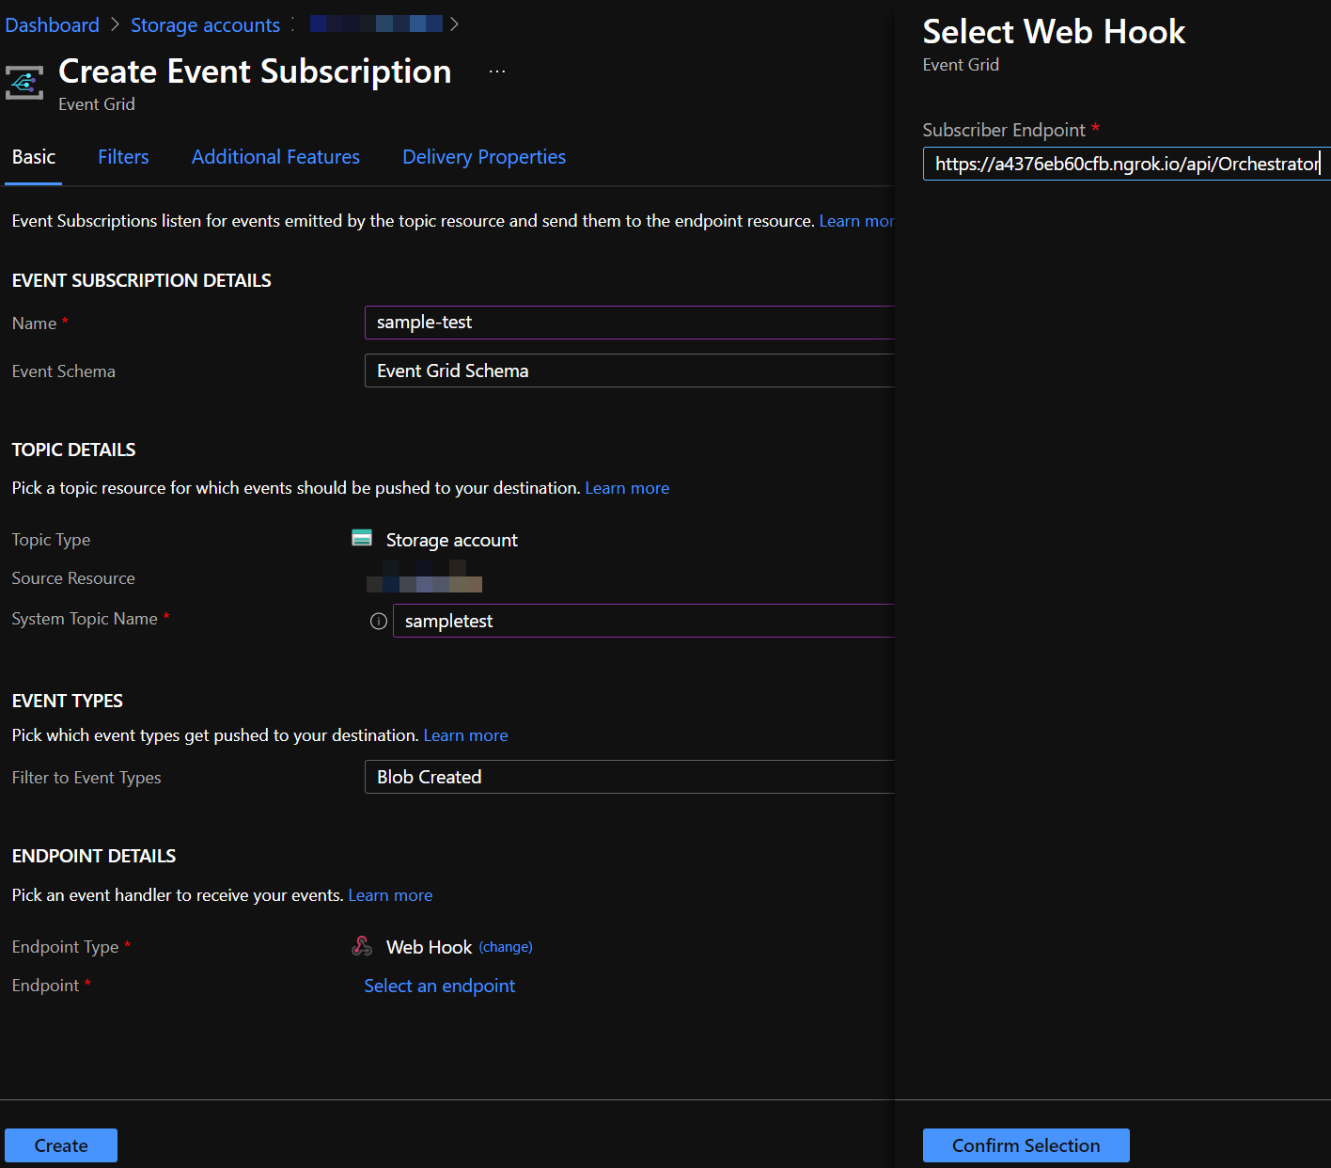
Task: Open Learn more link under Endpoint Details
Action: click(390, 895)
